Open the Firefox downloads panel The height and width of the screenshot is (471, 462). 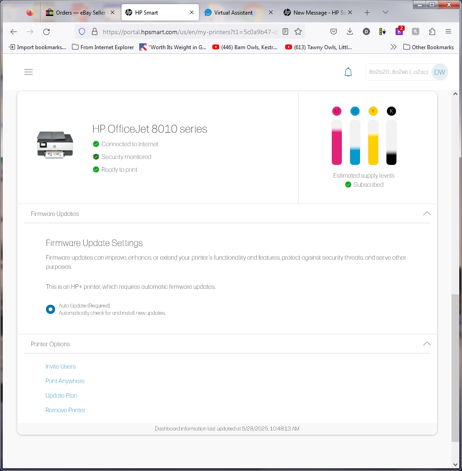(x=350, y=31)
